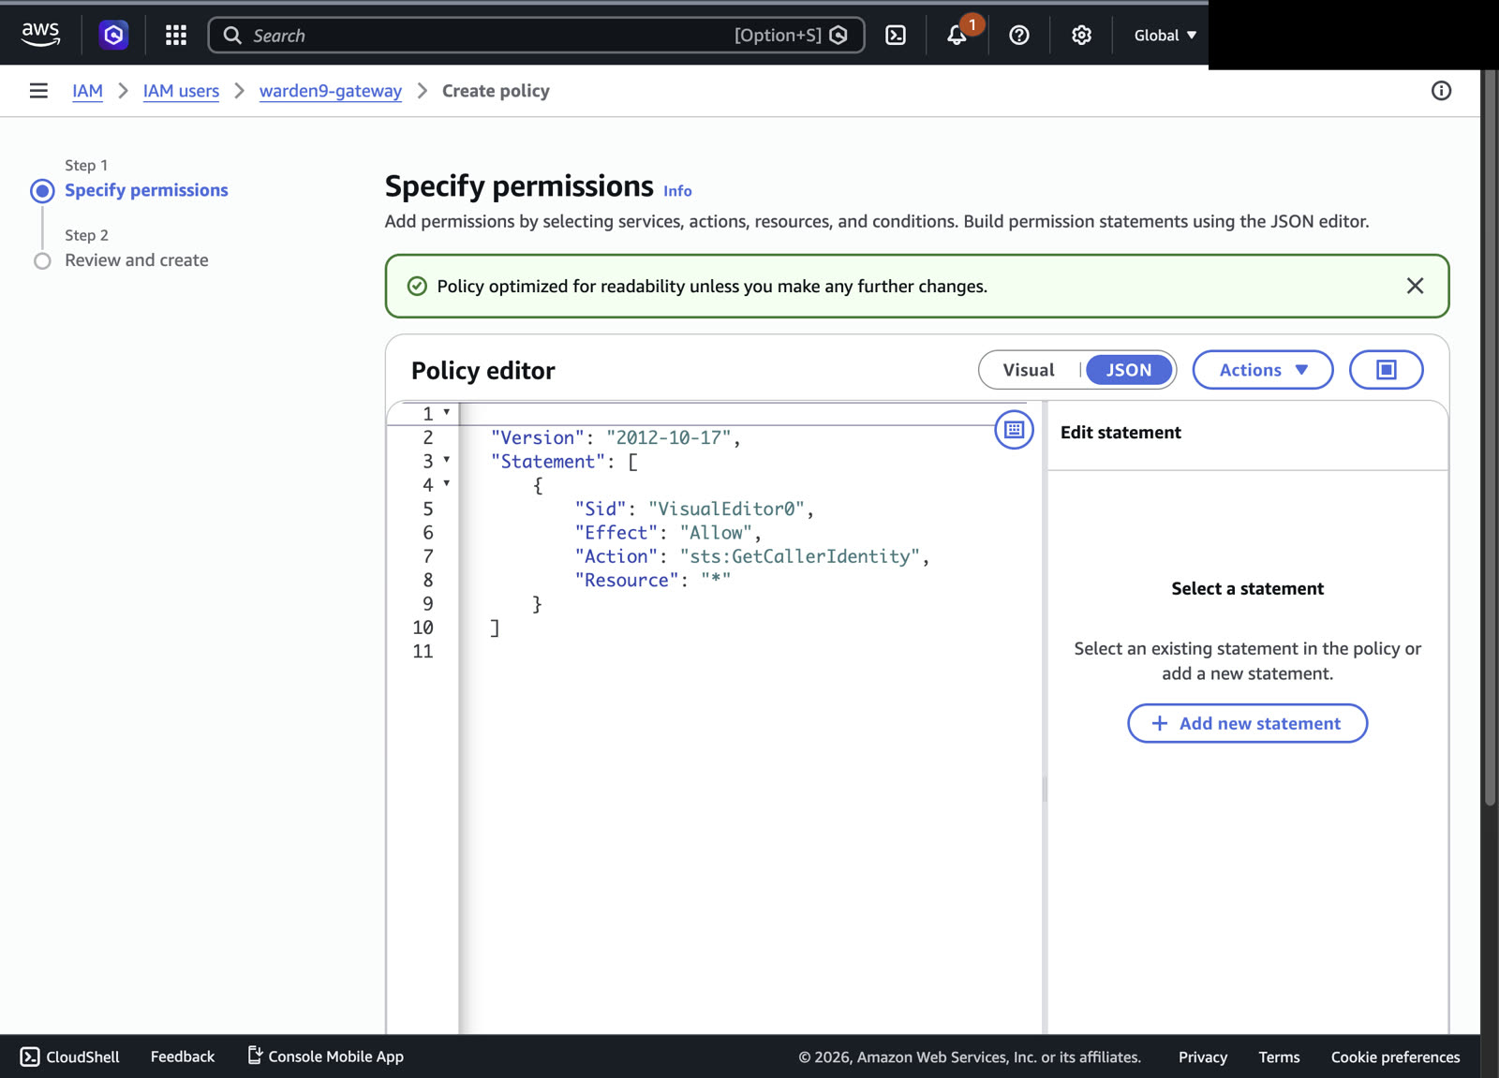Screen dimensions: 1499x1078
Task: Click the plus icon on Add statement
Action: point(1160,723)
